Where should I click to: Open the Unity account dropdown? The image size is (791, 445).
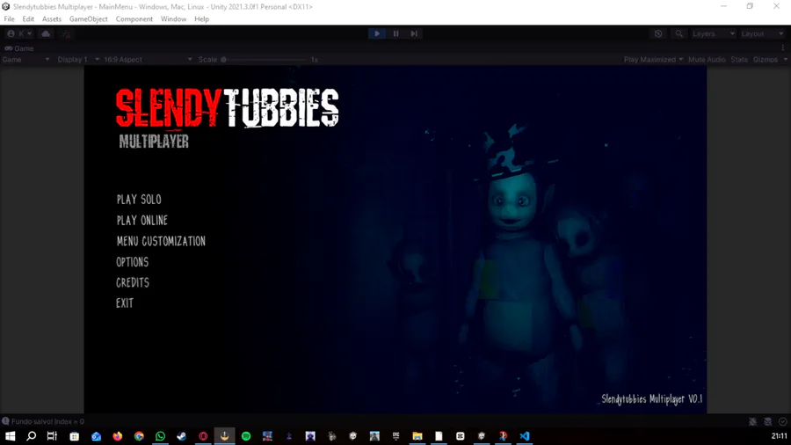19,33
